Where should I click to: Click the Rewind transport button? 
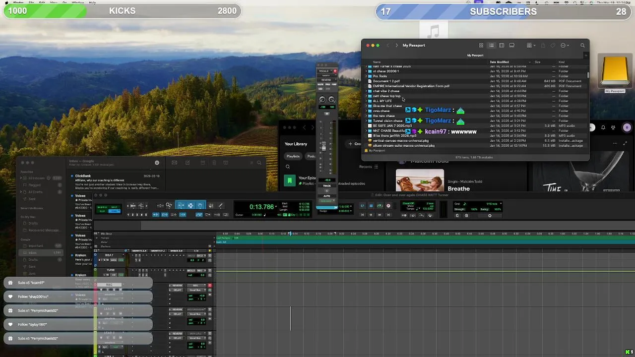(371, 215)
